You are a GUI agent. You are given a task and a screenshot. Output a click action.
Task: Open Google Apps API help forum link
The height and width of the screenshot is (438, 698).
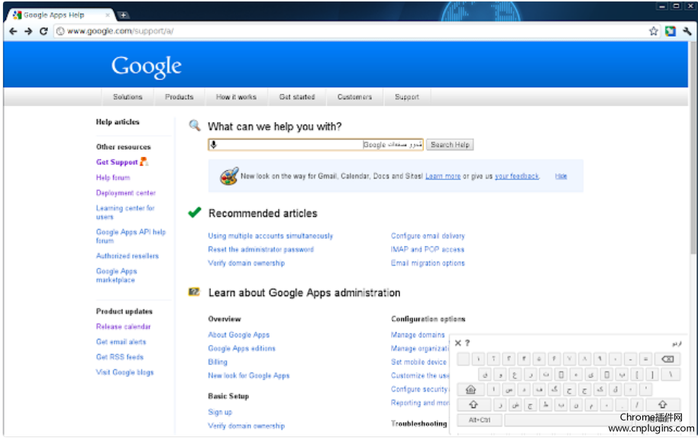point(131,236)
